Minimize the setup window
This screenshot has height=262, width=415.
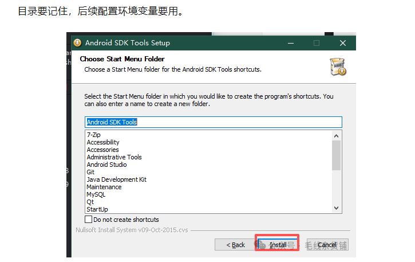[x=291, y=43]
